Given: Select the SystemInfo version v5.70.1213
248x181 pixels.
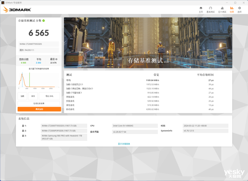Looking at the screenshot, I should coord(205,131).
